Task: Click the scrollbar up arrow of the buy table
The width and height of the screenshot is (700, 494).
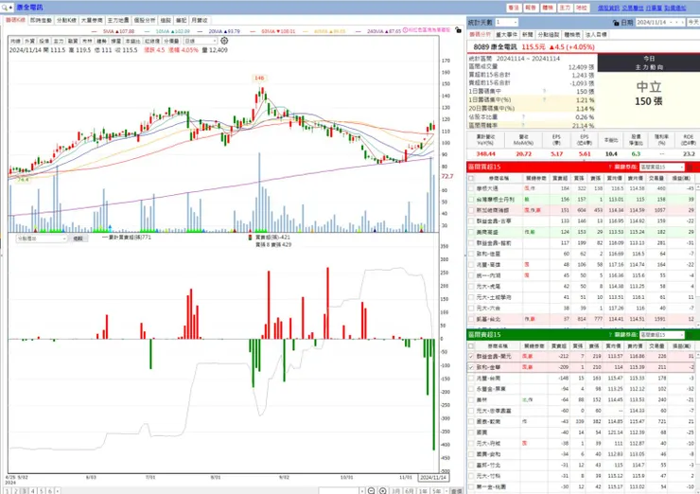Action: tap(697, 188)
